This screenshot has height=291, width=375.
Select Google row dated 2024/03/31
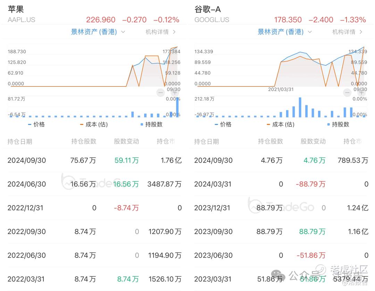pos(281,184)
